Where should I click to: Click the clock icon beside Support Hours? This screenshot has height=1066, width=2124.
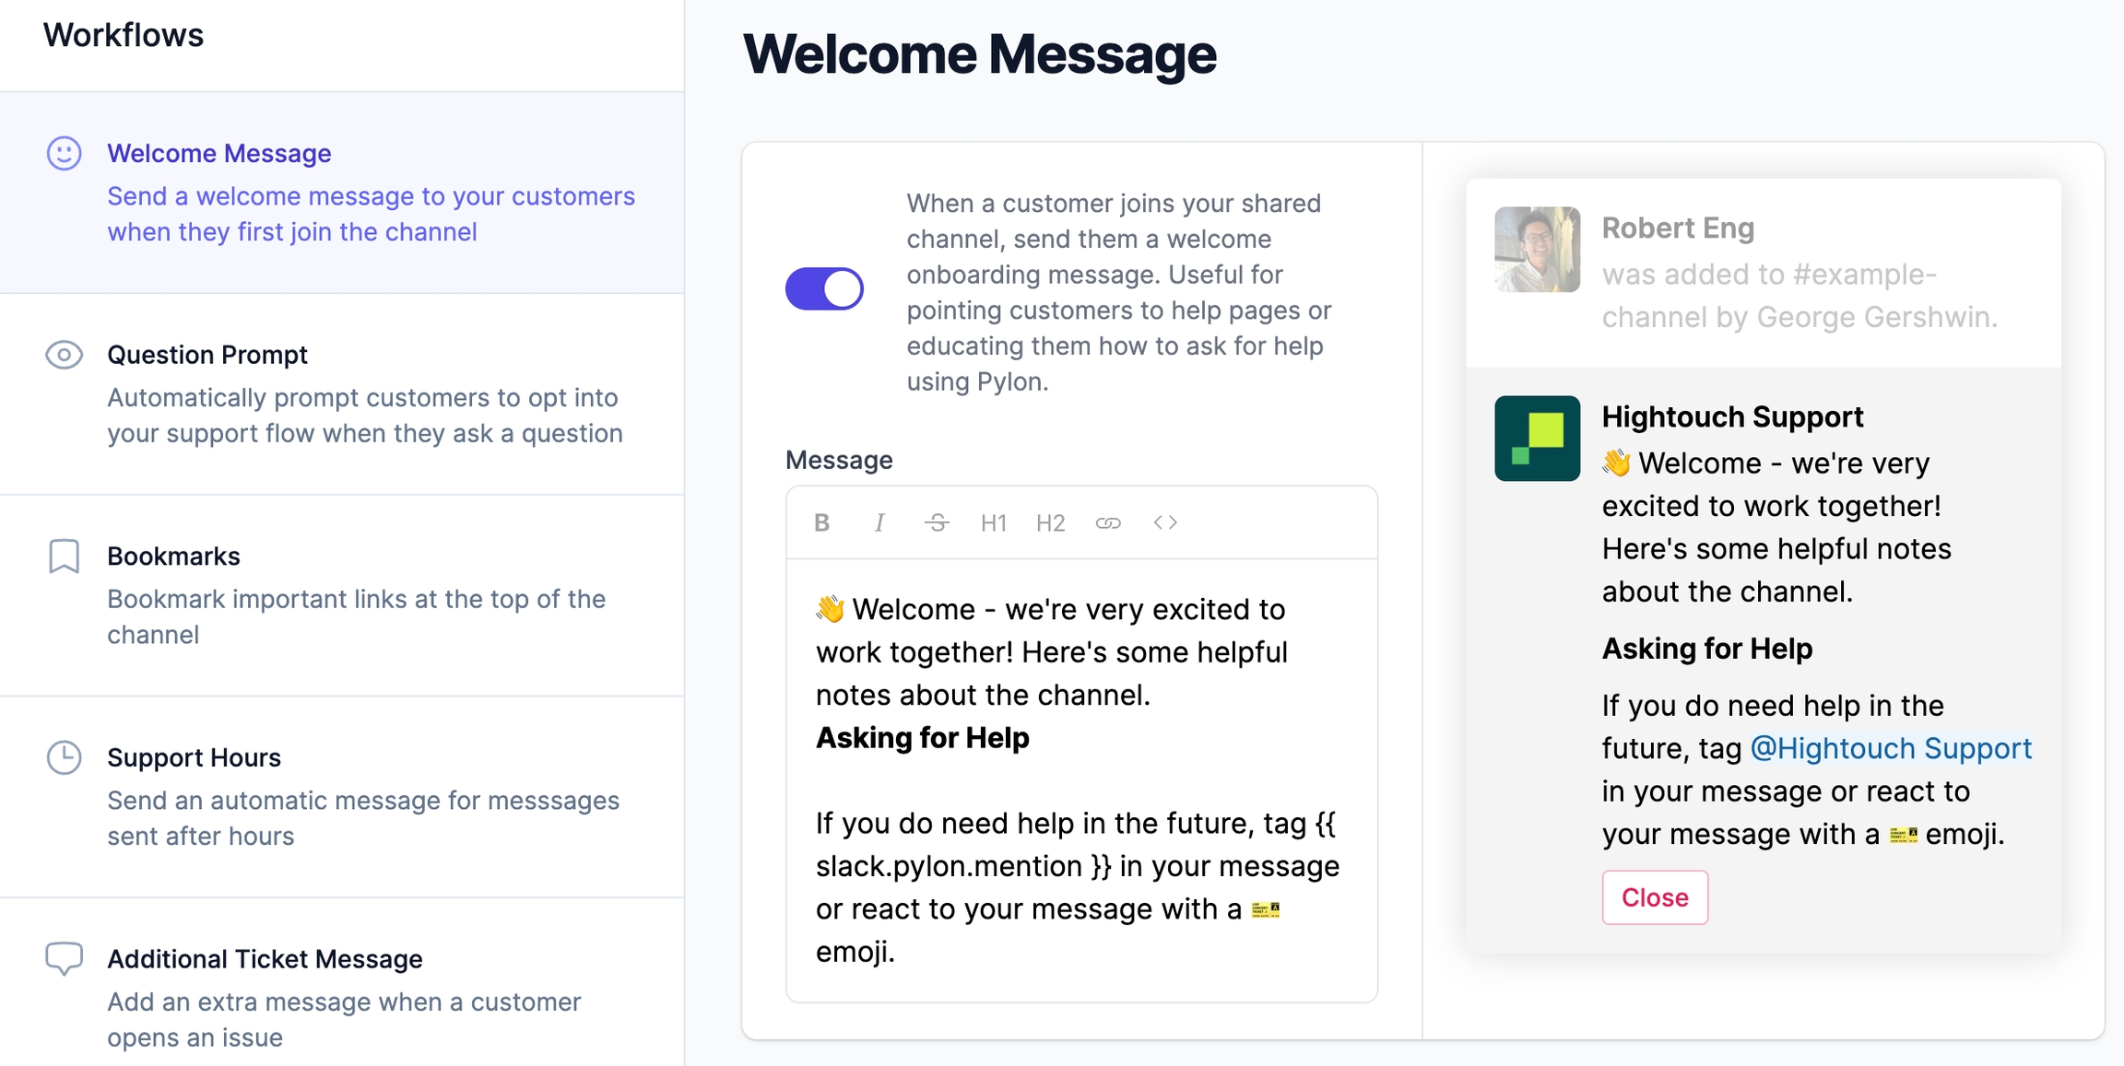65,757
